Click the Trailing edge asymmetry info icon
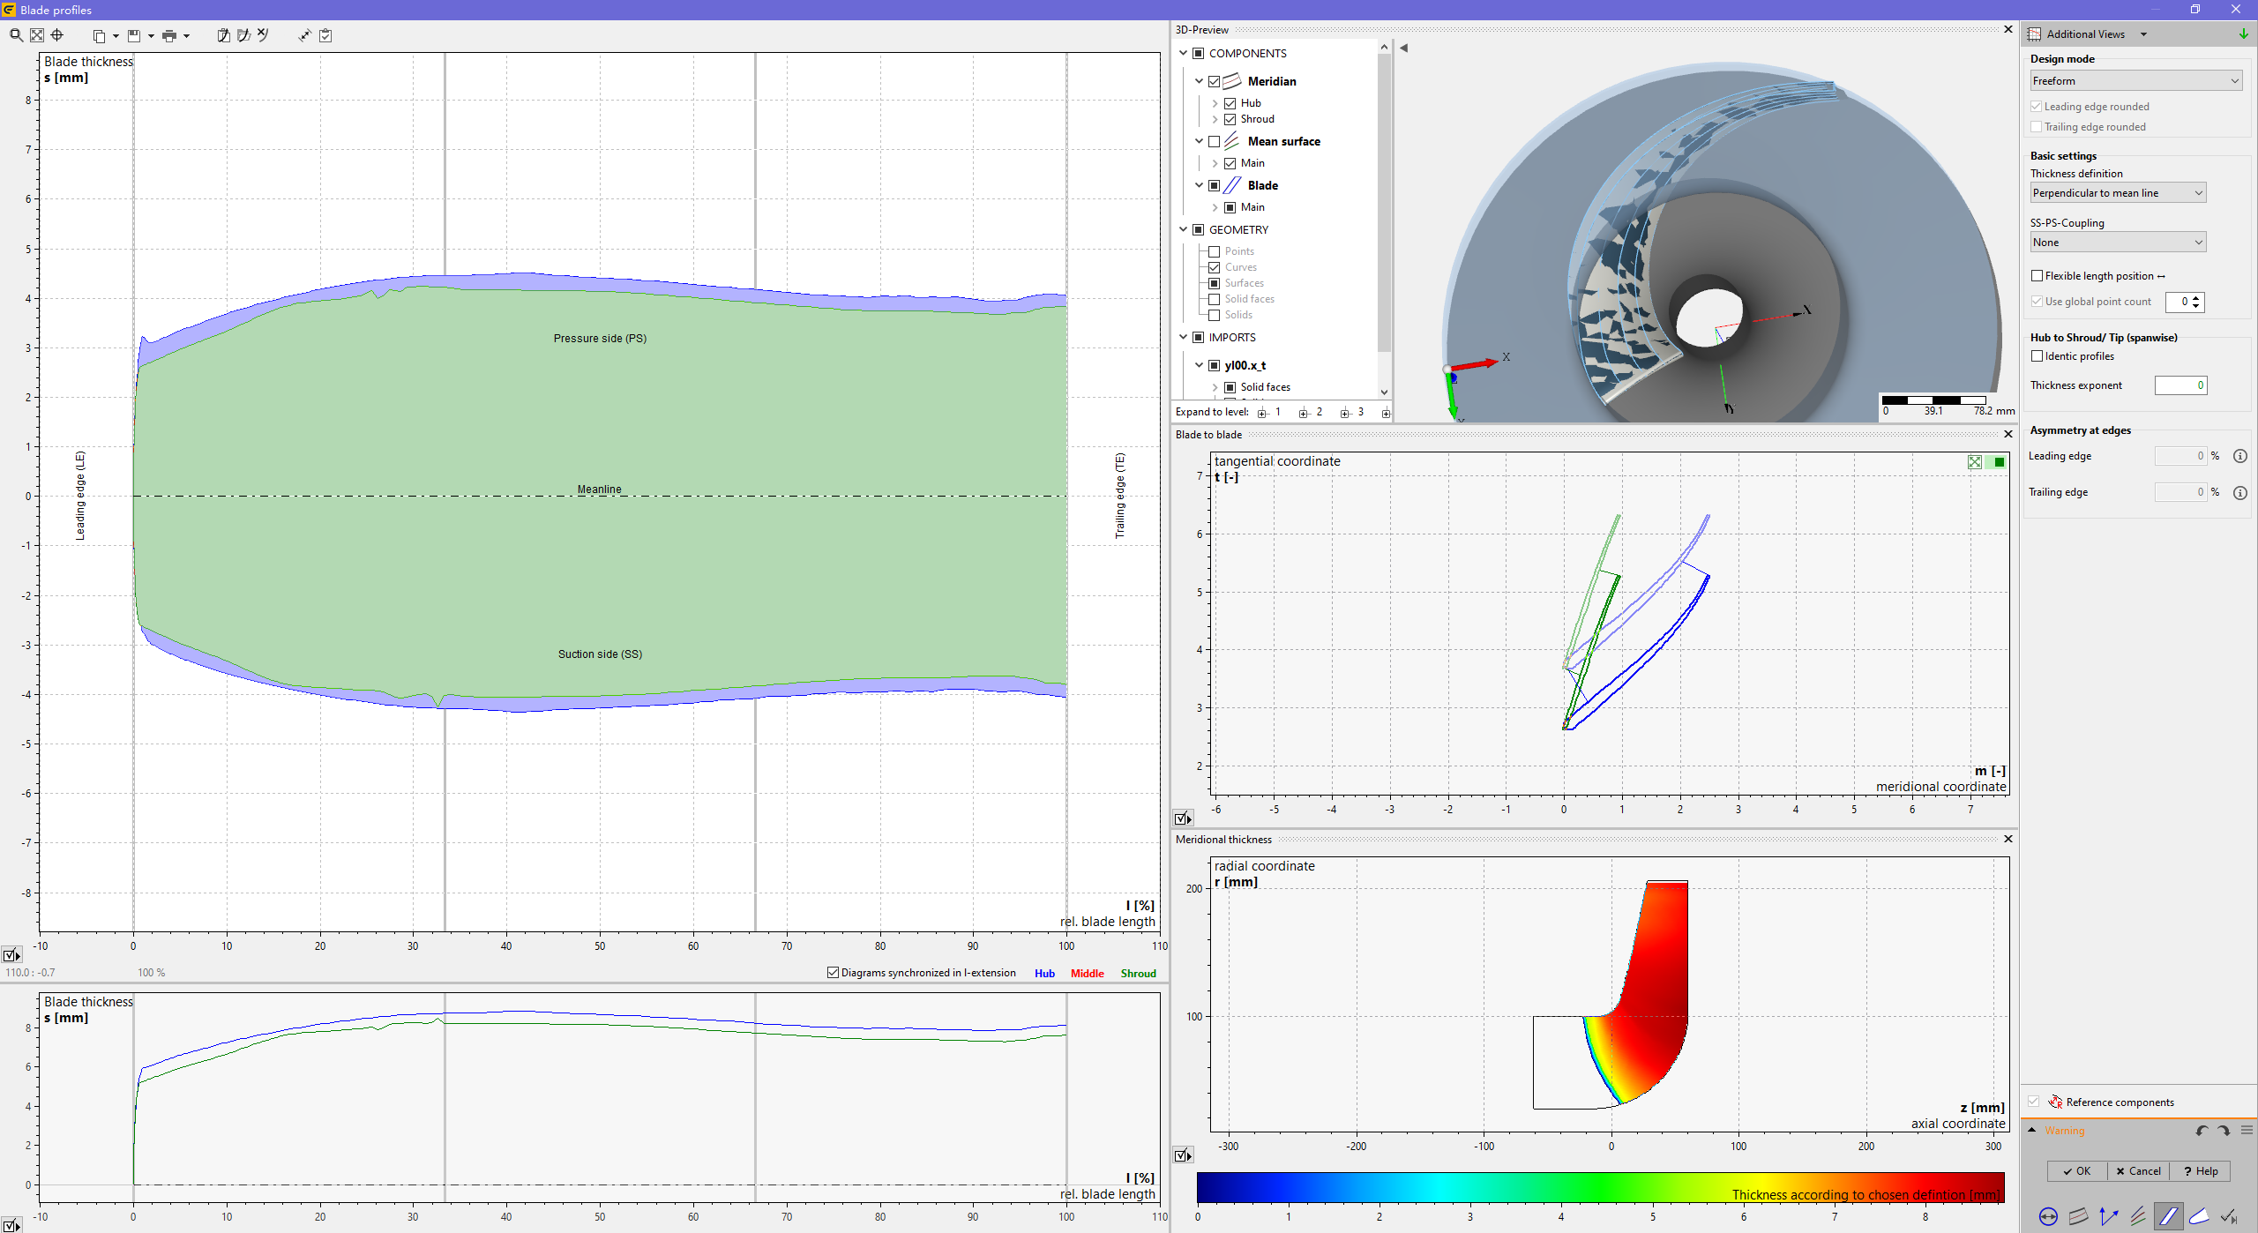 point(2239,492)
